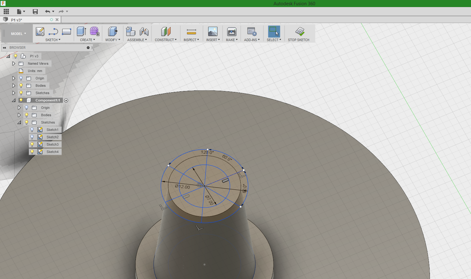Screen dimensions: 471x279
Task: Open the File menu icon
Action: coord(19,12)
